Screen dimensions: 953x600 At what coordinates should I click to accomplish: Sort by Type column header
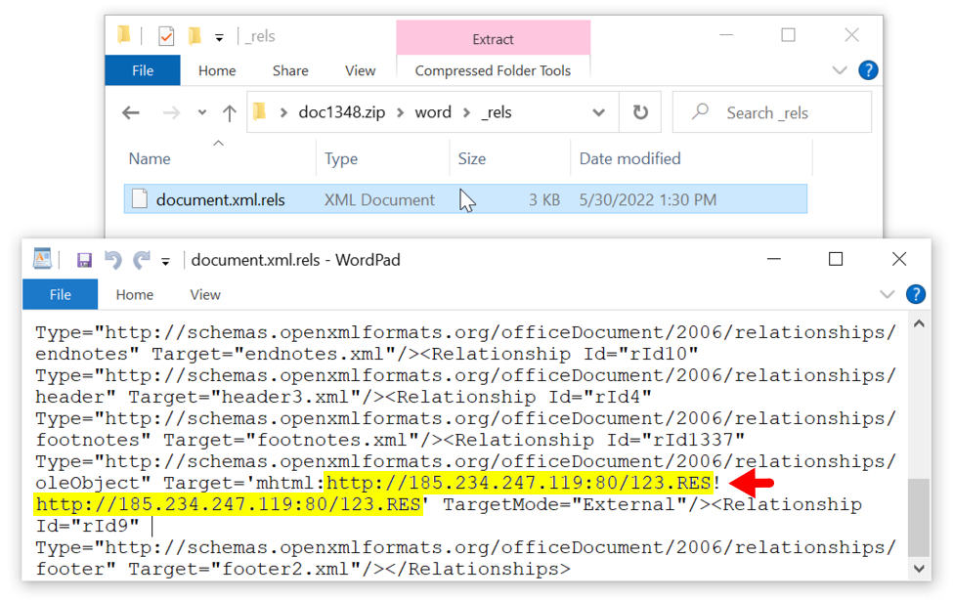pos(341,158)
